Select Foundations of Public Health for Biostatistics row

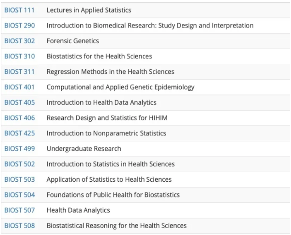145,195
